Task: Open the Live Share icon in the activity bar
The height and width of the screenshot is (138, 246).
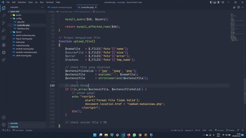Action: [3, 60]
